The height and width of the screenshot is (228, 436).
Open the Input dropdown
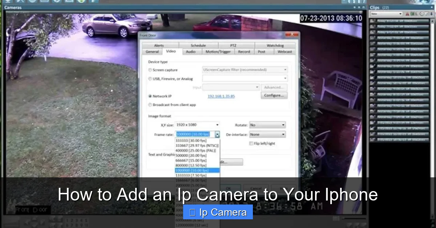pyautogui.click(x=231, y=87)
